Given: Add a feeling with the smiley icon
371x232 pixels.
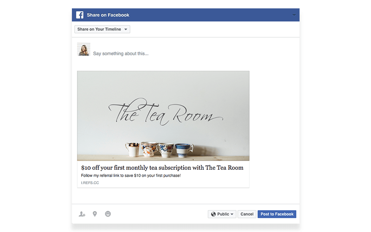Looking at the screenshot, I should point(108,214).
